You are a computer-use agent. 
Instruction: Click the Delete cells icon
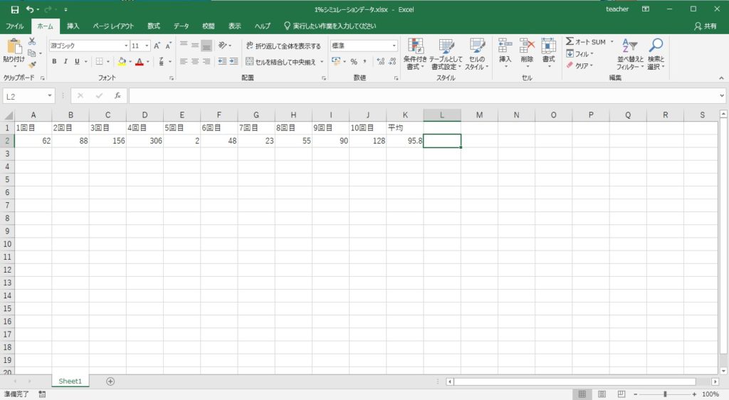[x=527, y=46]
